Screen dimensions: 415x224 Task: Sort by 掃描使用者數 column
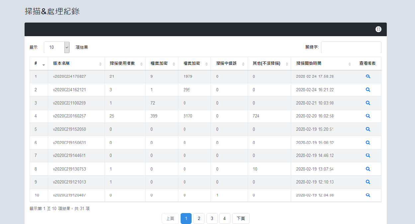tap(125, 63)
